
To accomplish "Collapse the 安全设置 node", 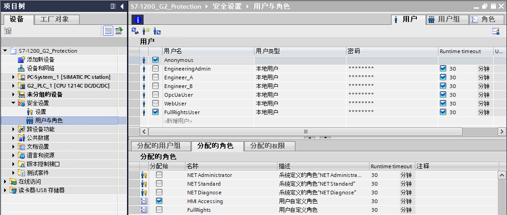I will 14,103.
